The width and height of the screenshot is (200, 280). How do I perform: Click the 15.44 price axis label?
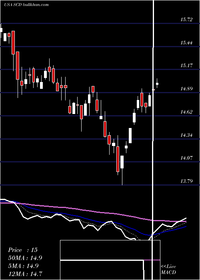pyautogui.click(x=186, y=43)
